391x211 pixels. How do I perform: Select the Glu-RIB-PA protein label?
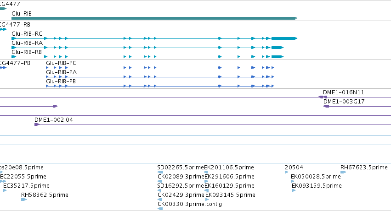tap(62, 72)
